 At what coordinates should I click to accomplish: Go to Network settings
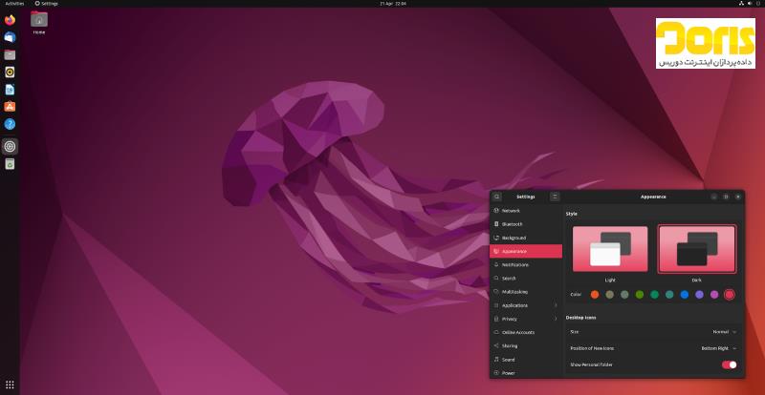pyautogui.click(x=526, y=211)
